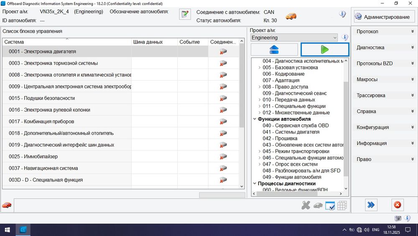Click the progress bar below the unit list

point(222,195)
